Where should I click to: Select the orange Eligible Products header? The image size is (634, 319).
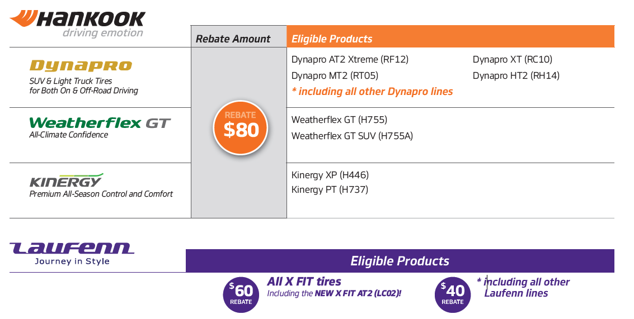pos(450,37)
